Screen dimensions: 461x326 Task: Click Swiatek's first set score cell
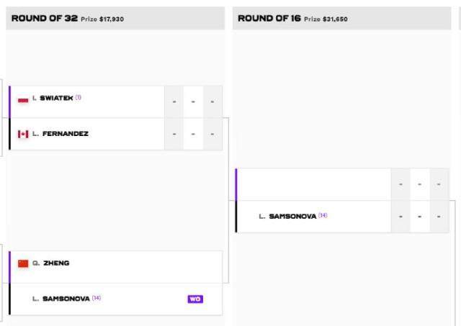[174, 101]
